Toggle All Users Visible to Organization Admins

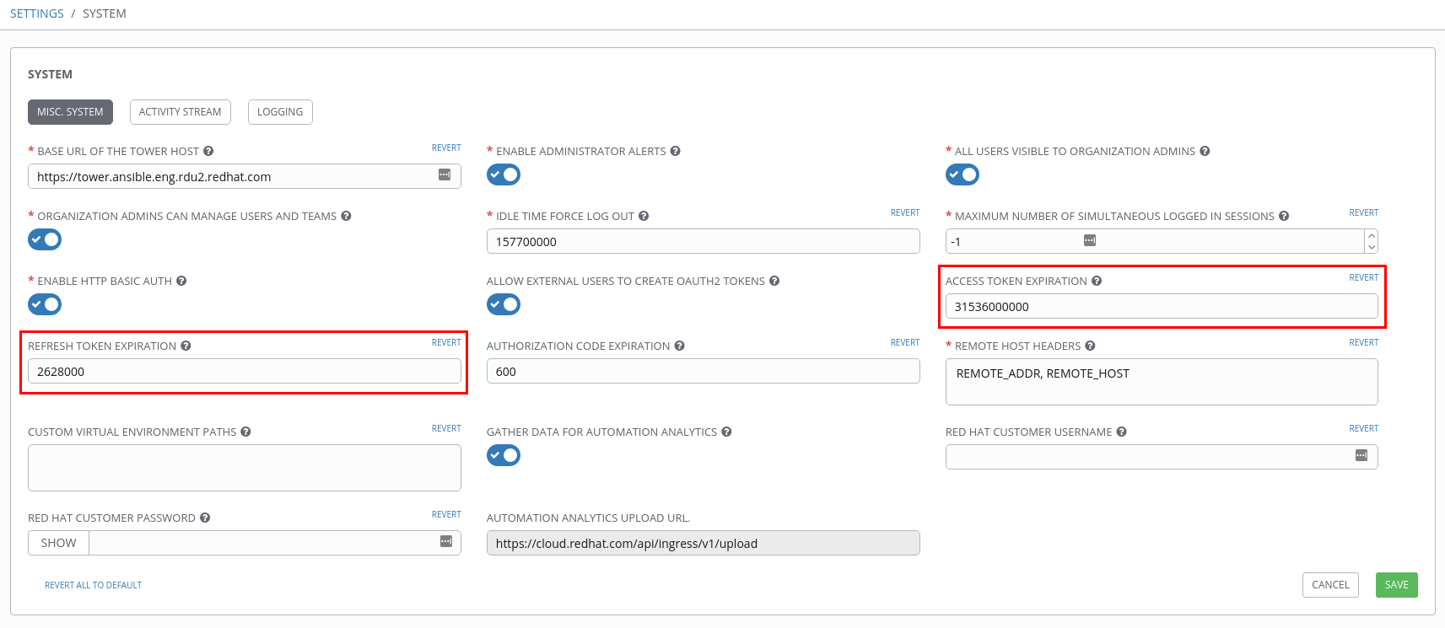pos(962,175)
